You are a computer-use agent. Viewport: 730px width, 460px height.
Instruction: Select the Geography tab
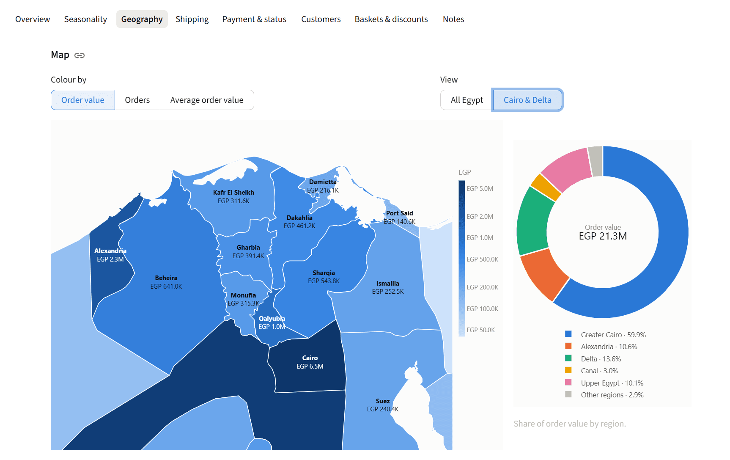pyautogui.click(x=142, y=19)
